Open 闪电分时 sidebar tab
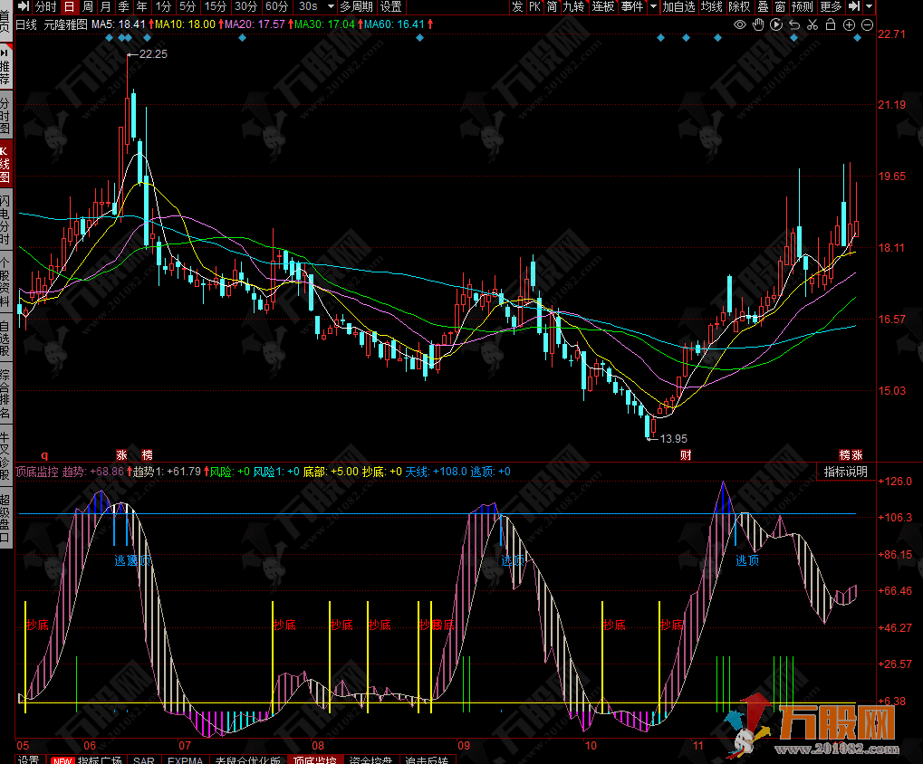The height and width of the screenshot is (764, 923). tap(5, 217)
